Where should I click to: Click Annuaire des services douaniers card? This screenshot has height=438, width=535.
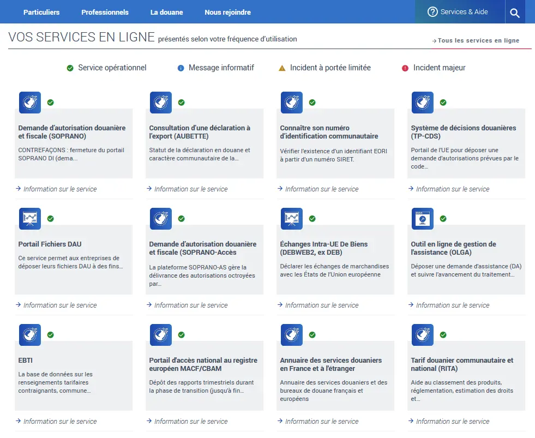click(335, 376)
